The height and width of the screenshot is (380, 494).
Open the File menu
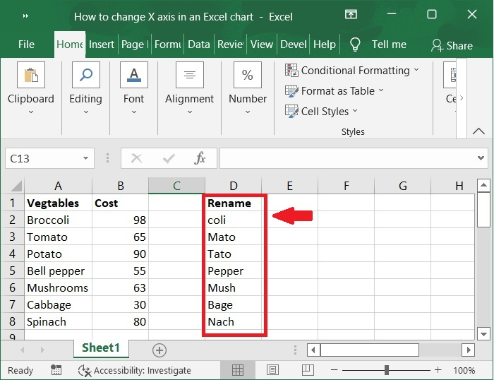pyautogui.click(x=26, y=44)
